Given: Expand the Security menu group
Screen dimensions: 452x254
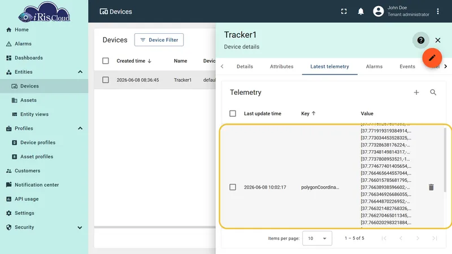Looking at the screenshot, I should coord(80,227).
